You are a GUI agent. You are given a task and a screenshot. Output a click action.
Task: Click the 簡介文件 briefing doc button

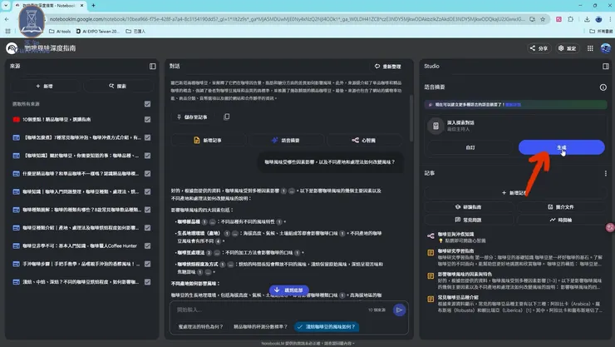[561, 207]
